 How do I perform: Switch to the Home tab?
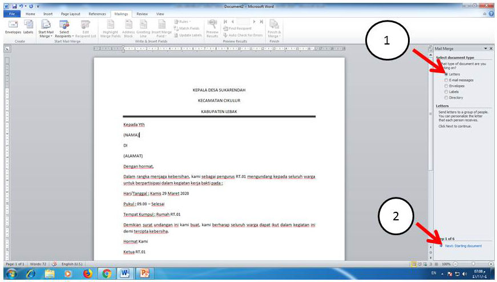click(x=30, y=14)
